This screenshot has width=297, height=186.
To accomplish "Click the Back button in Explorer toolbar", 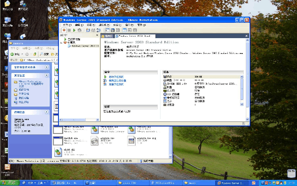I will [15, 54].
